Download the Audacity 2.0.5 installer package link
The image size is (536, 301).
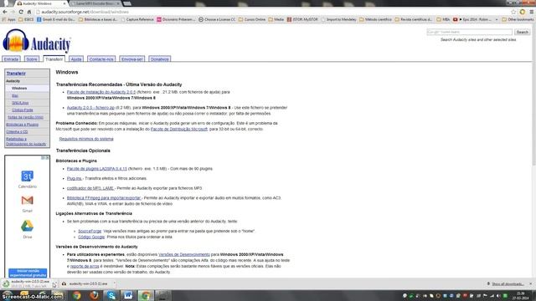pyautogui.click(x=101, y=92)
